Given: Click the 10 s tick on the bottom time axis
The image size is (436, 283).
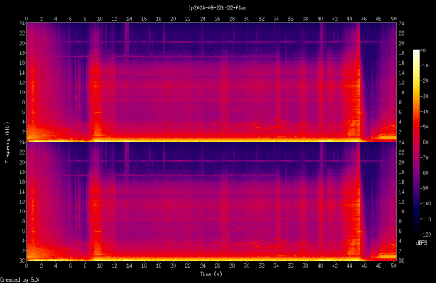Looking at the screenshot, I should coord(100,266).
